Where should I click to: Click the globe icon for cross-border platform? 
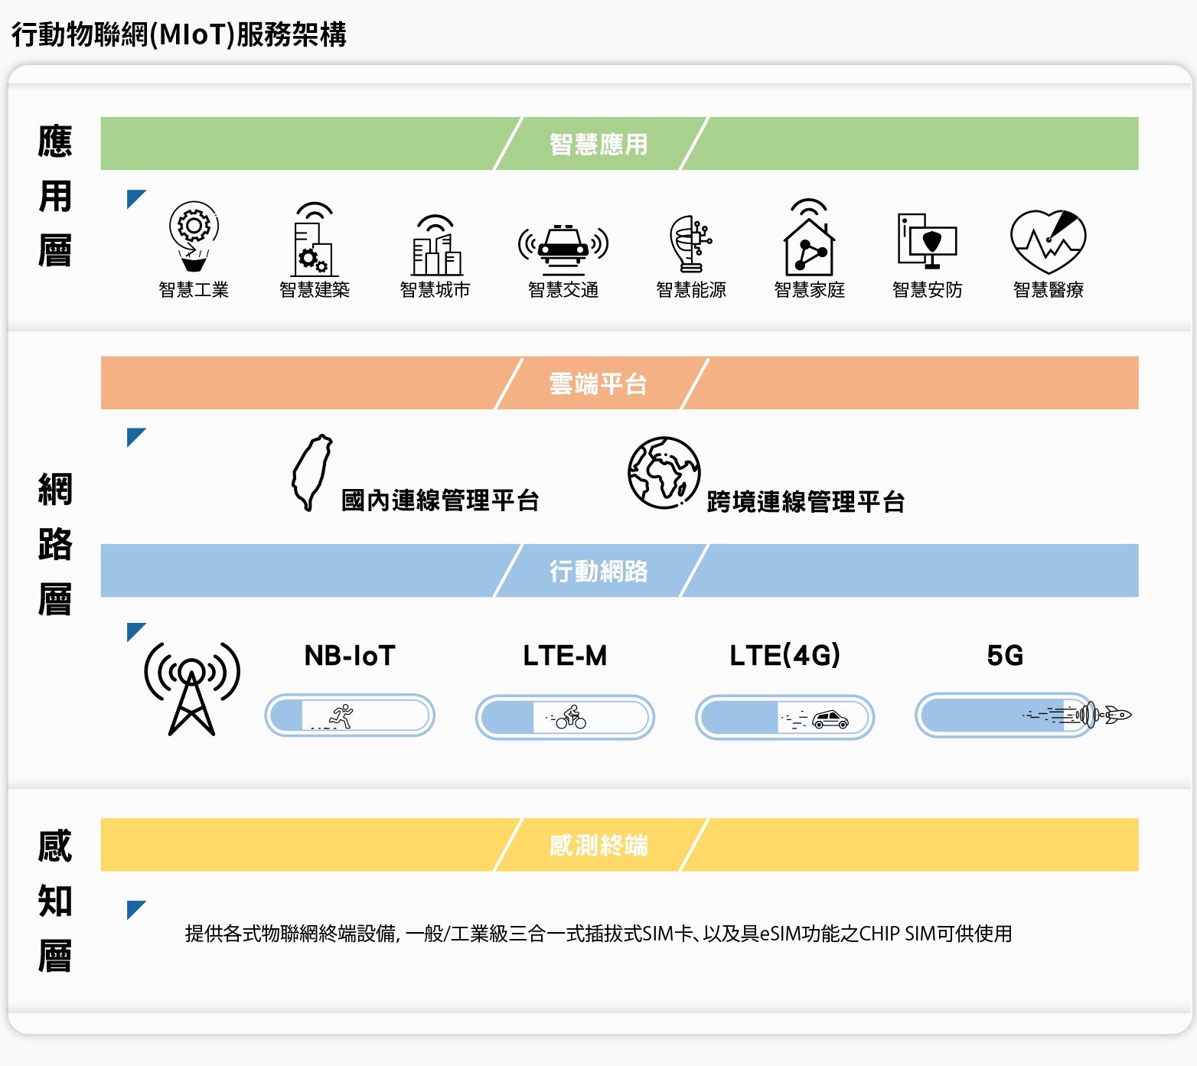[x=664, y=473]
